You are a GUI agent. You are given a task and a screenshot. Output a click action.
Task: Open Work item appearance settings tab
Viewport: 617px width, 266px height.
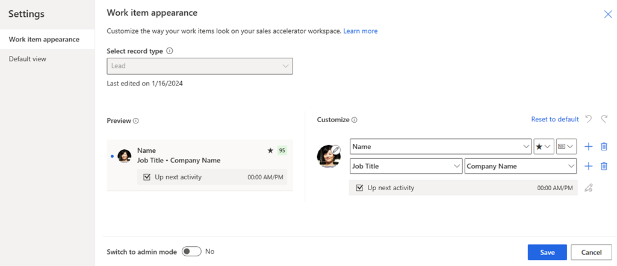(x=44, y=39)
